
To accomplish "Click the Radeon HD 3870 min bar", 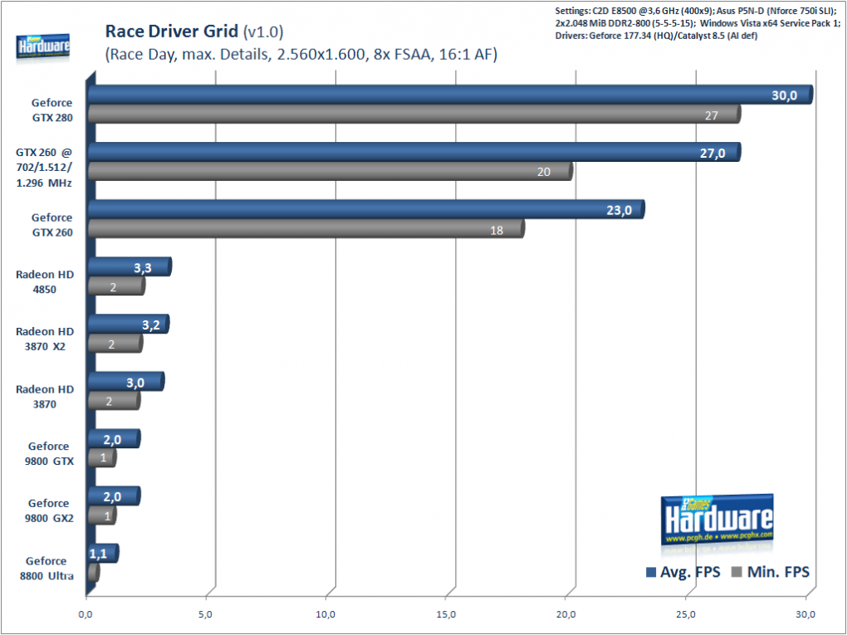I will [114, 401].
